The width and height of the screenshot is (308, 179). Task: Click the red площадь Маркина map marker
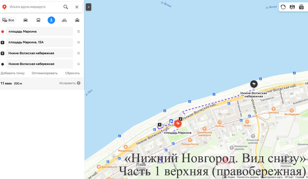(x=178, y=124)
